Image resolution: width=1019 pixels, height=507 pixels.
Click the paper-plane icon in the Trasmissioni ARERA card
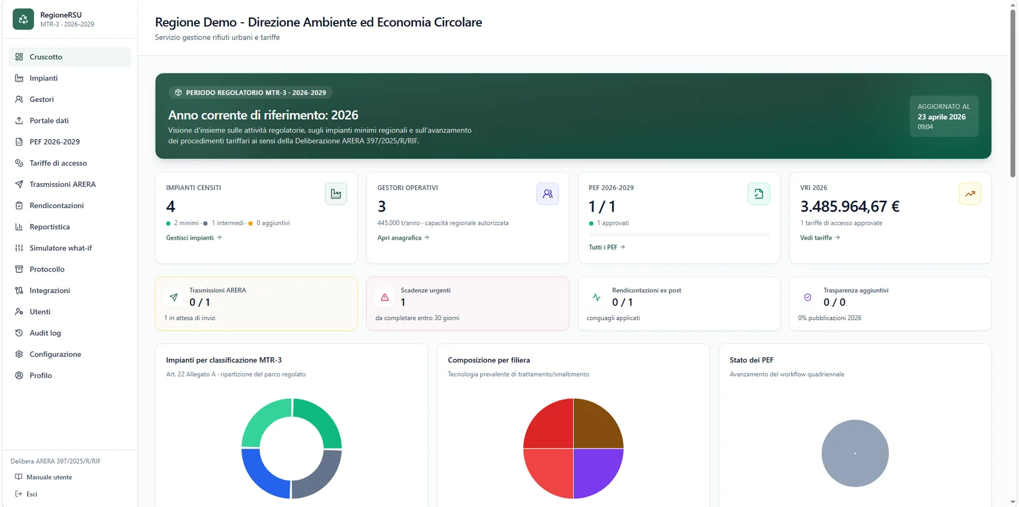point(174,297)
